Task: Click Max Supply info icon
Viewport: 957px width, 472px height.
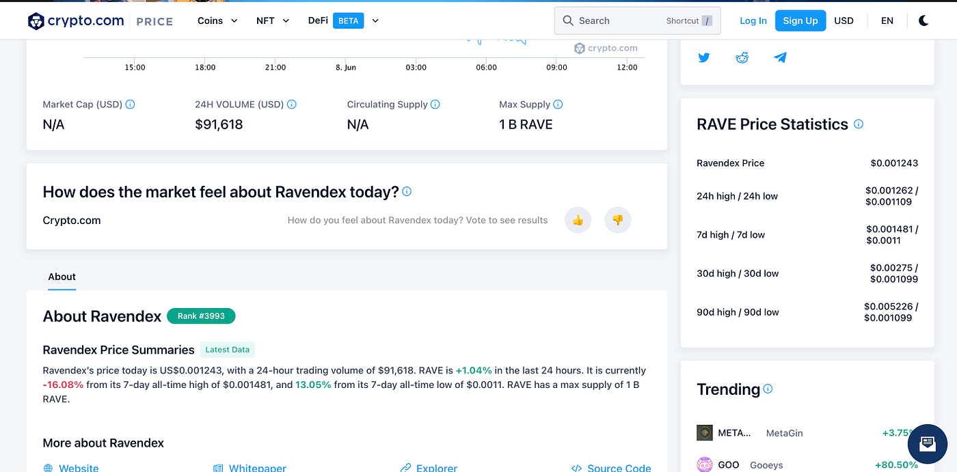Action: (558, 105)
